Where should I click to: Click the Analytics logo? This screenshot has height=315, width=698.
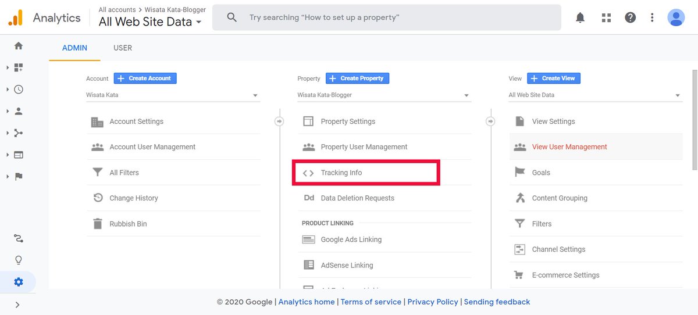[15, 17]
